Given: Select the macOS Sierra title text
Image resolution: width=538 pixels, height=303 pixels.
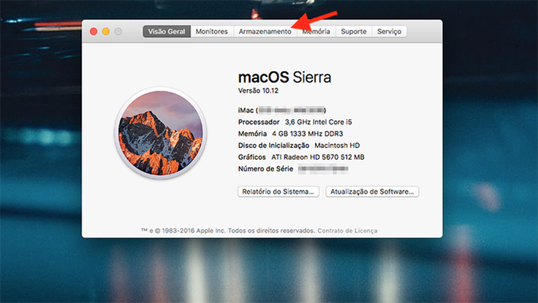Looking at the screenshot, I should tap(284, 77).
